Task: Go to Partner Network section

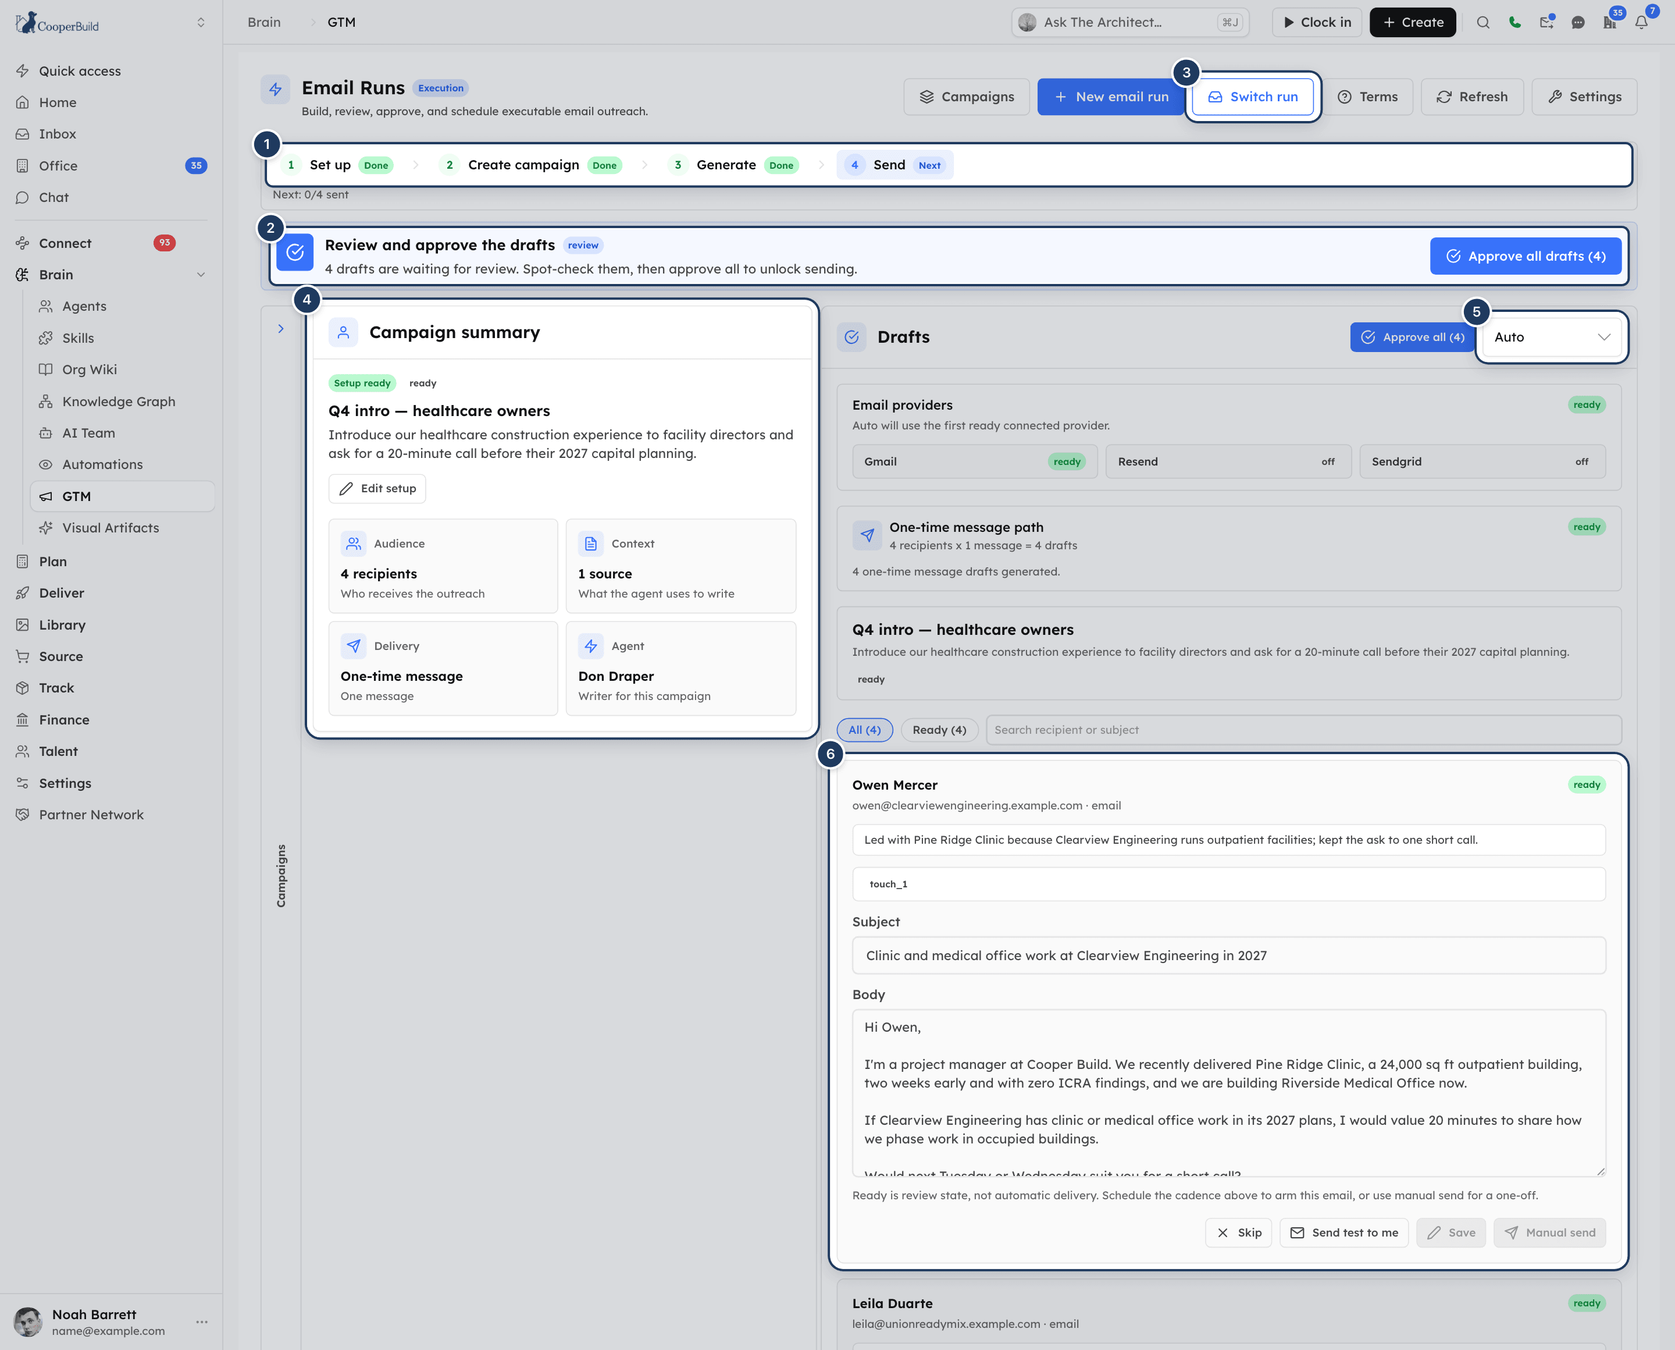Action: [x=91, y=814]
